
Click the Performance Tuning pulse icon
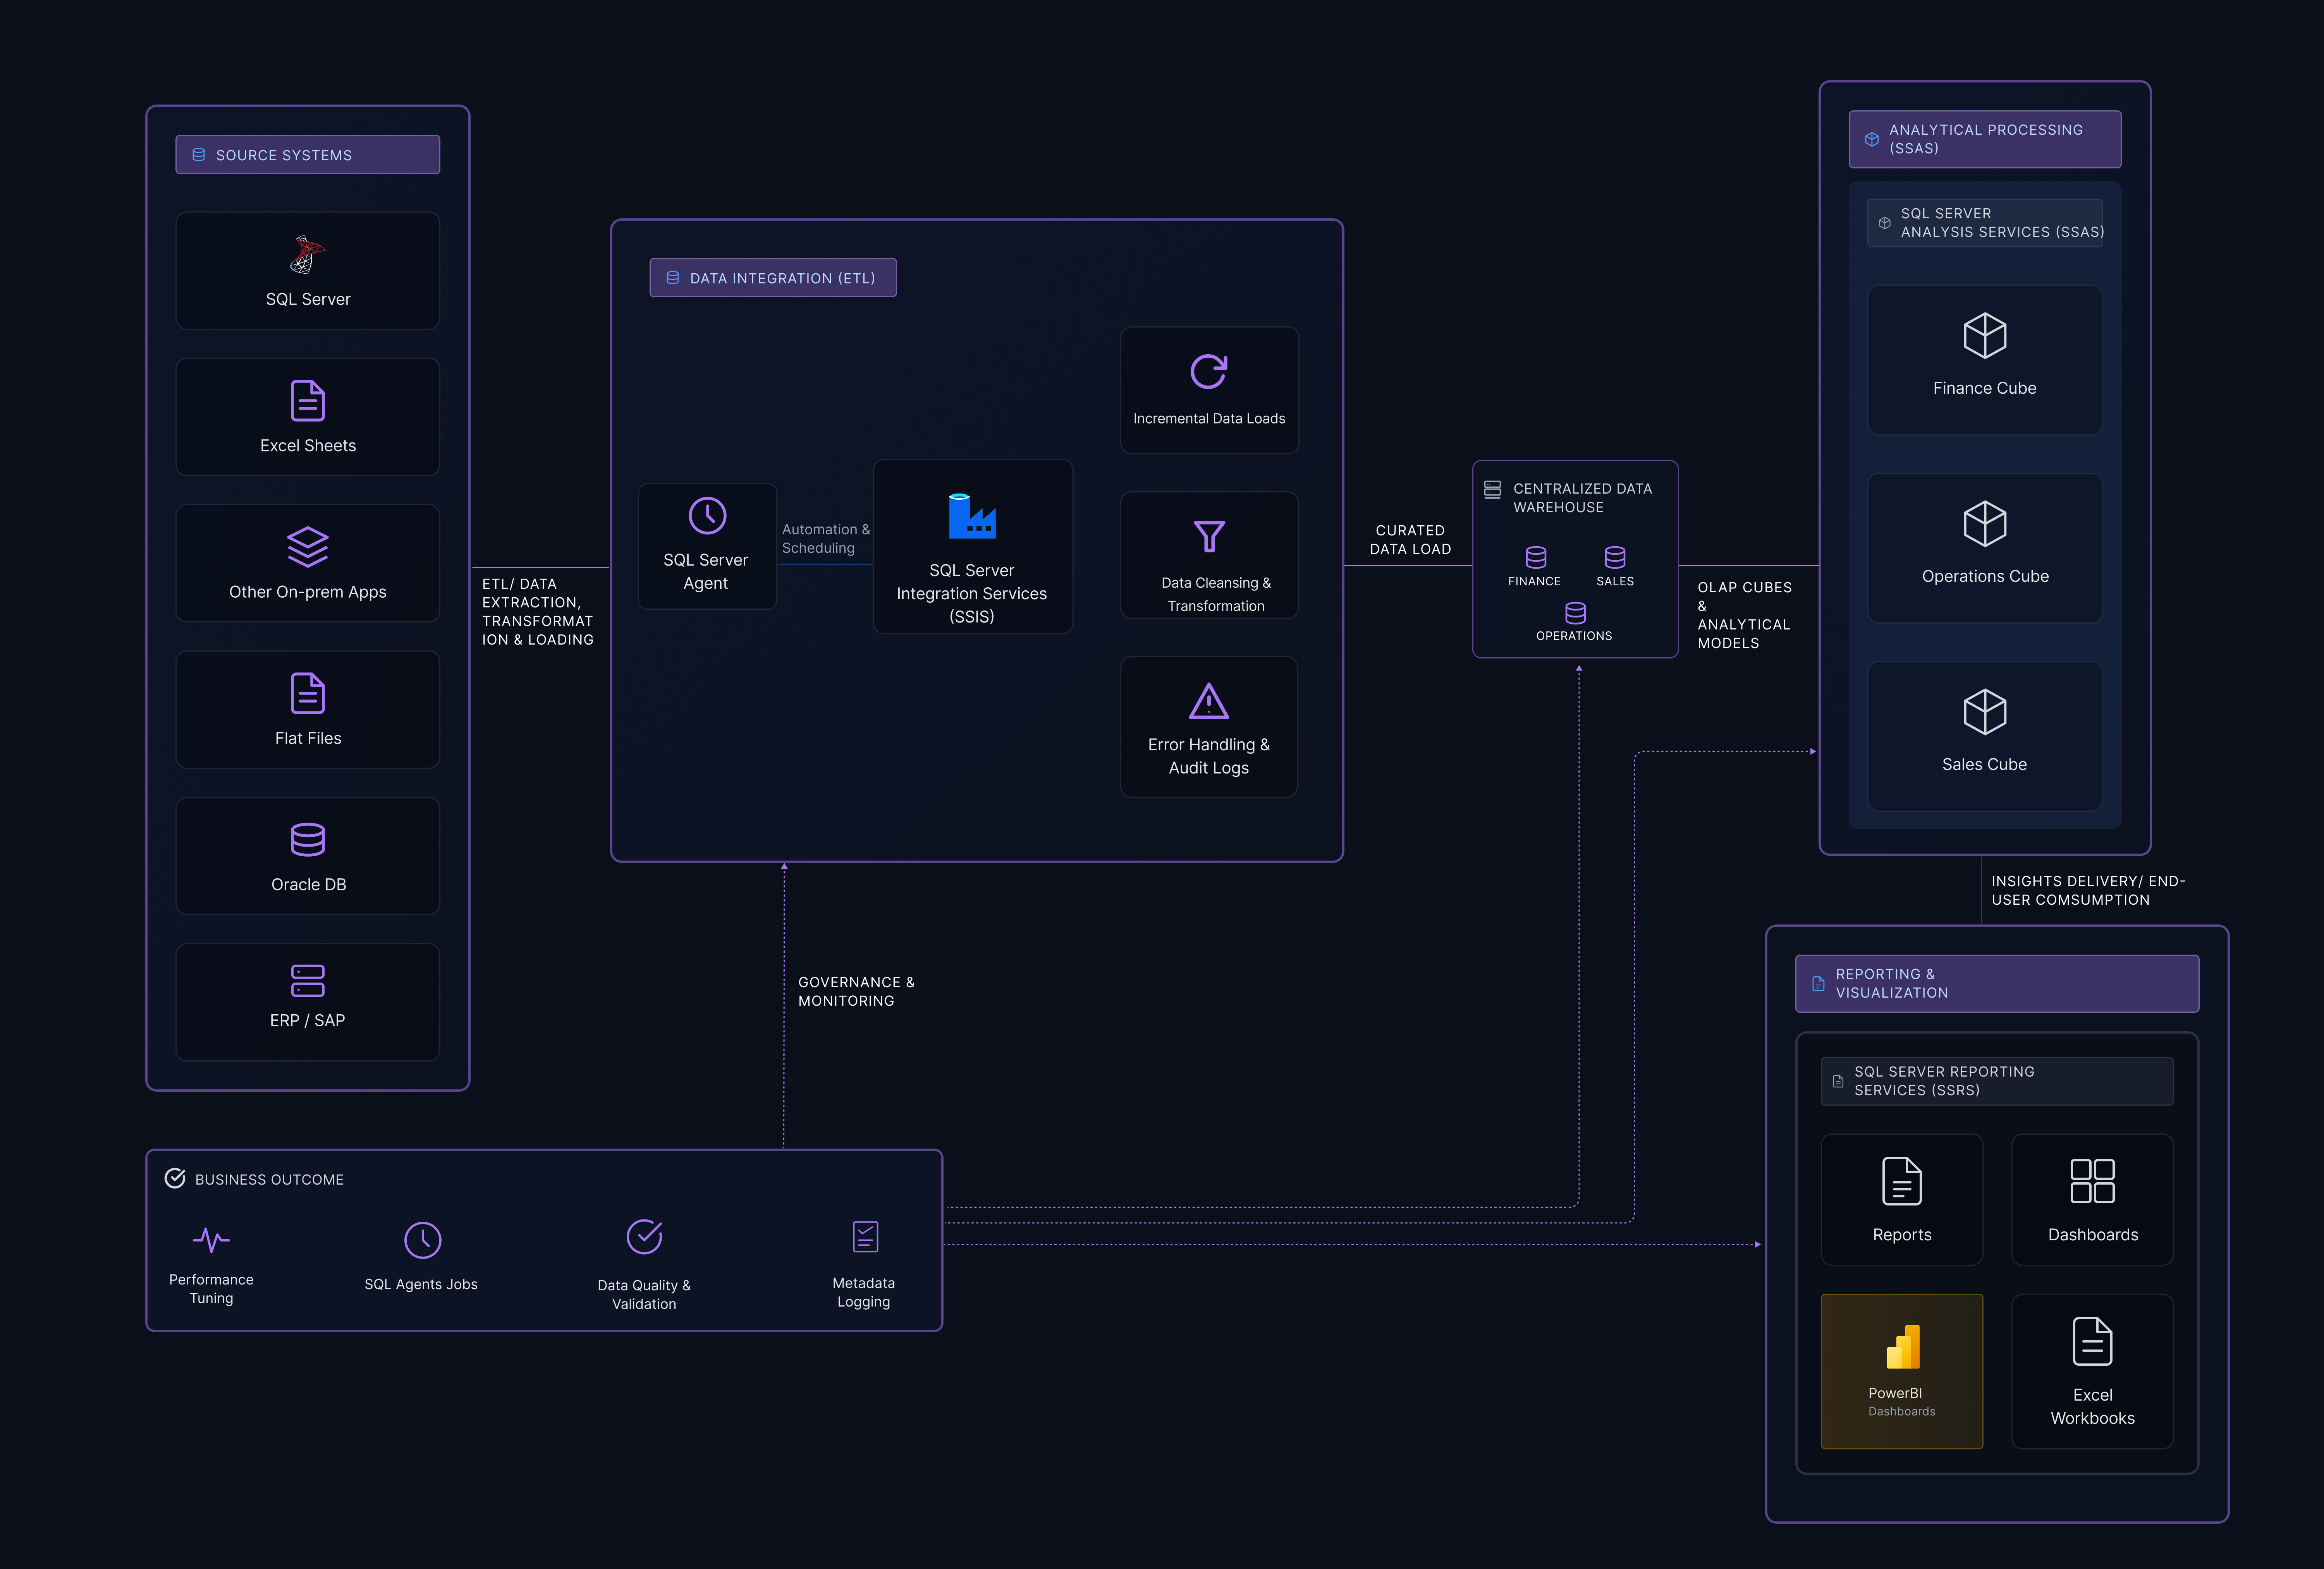coord(211,1240)
